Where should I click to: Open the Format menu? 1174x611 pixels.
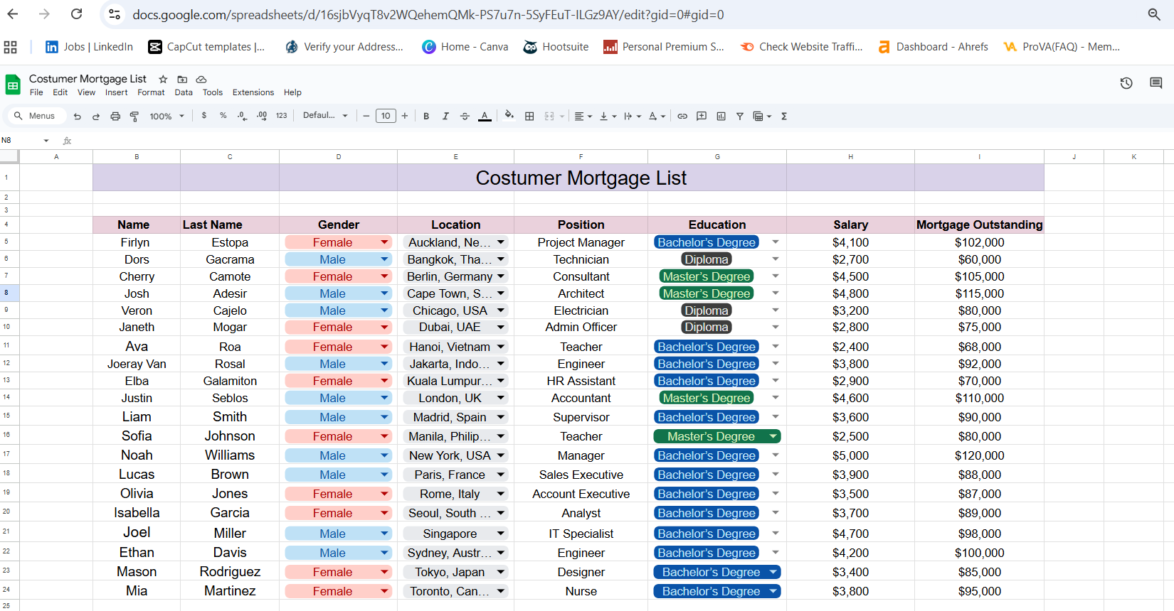151,92
